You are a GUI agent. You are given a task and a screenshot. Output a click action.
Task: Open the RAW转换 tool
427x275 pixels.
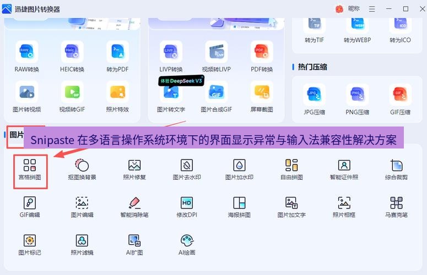[x=26, y=57]
